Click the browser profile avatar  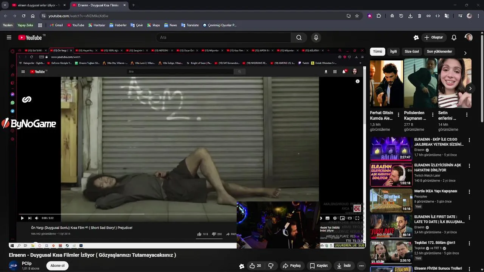469,16
